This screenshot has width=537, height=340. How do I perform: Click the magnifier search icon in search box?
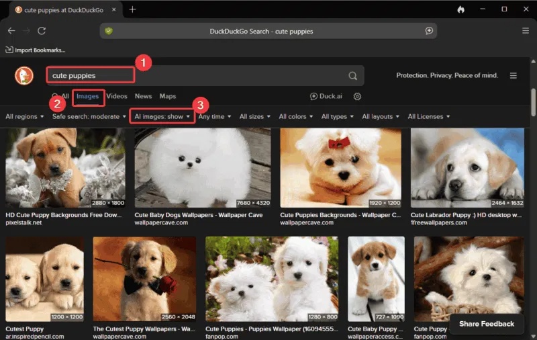tap(353, 76)
